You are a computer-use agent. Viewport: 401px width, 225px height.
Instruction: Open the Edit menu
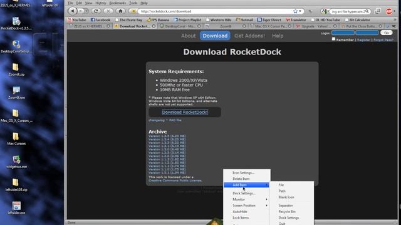click(x=80, y=3)
